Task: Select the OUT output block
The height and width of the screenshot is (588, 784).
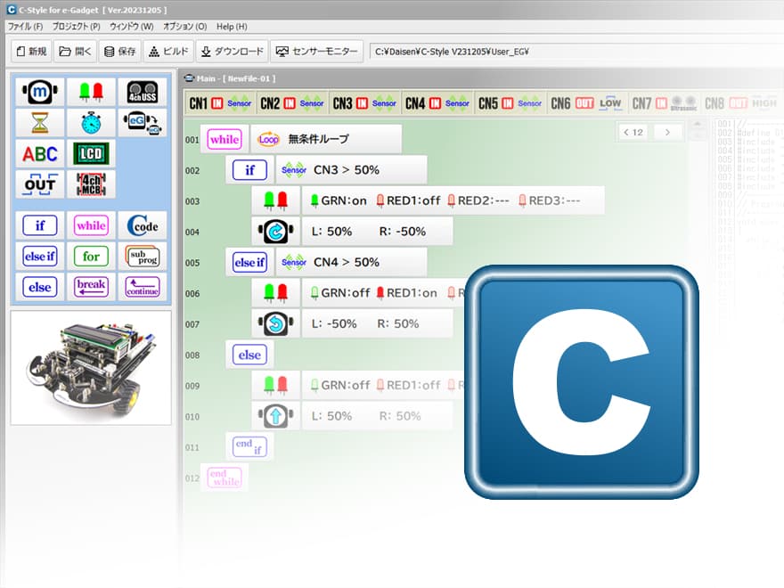Action: point(40,184)
